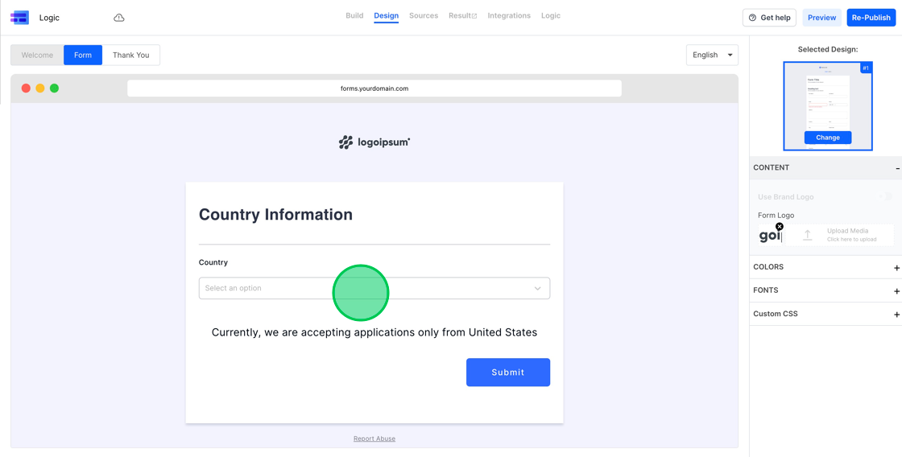Toggle the Use Brand Logo switch
The width and height of the screenshot is (902, 457).
[x=885, y=196]
